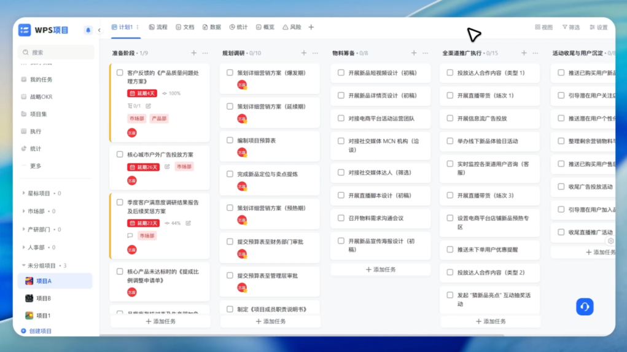Viewport: 627px width, 352px height.
Task: Expand the 市场部 group in sidebar
Action: tap(24, 211)
